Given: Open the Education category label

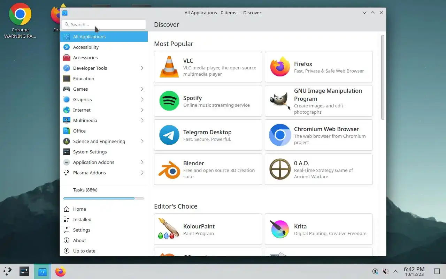Looking at the screenshot, I should (x=84, y=78).
